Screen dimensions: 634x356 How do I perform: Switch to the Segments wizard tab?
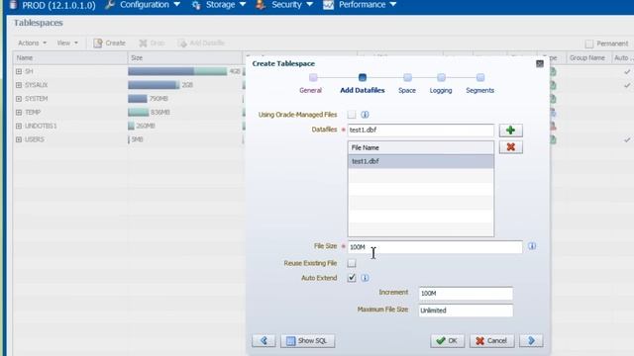(479, 90)
